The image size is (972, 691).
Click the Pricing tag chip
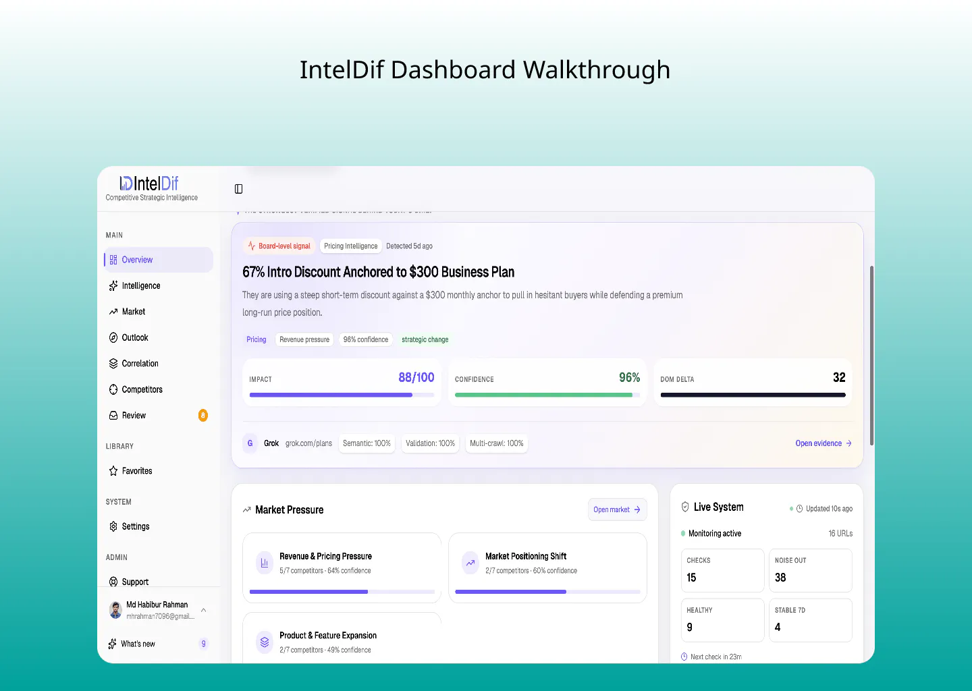tap(256, 339)
